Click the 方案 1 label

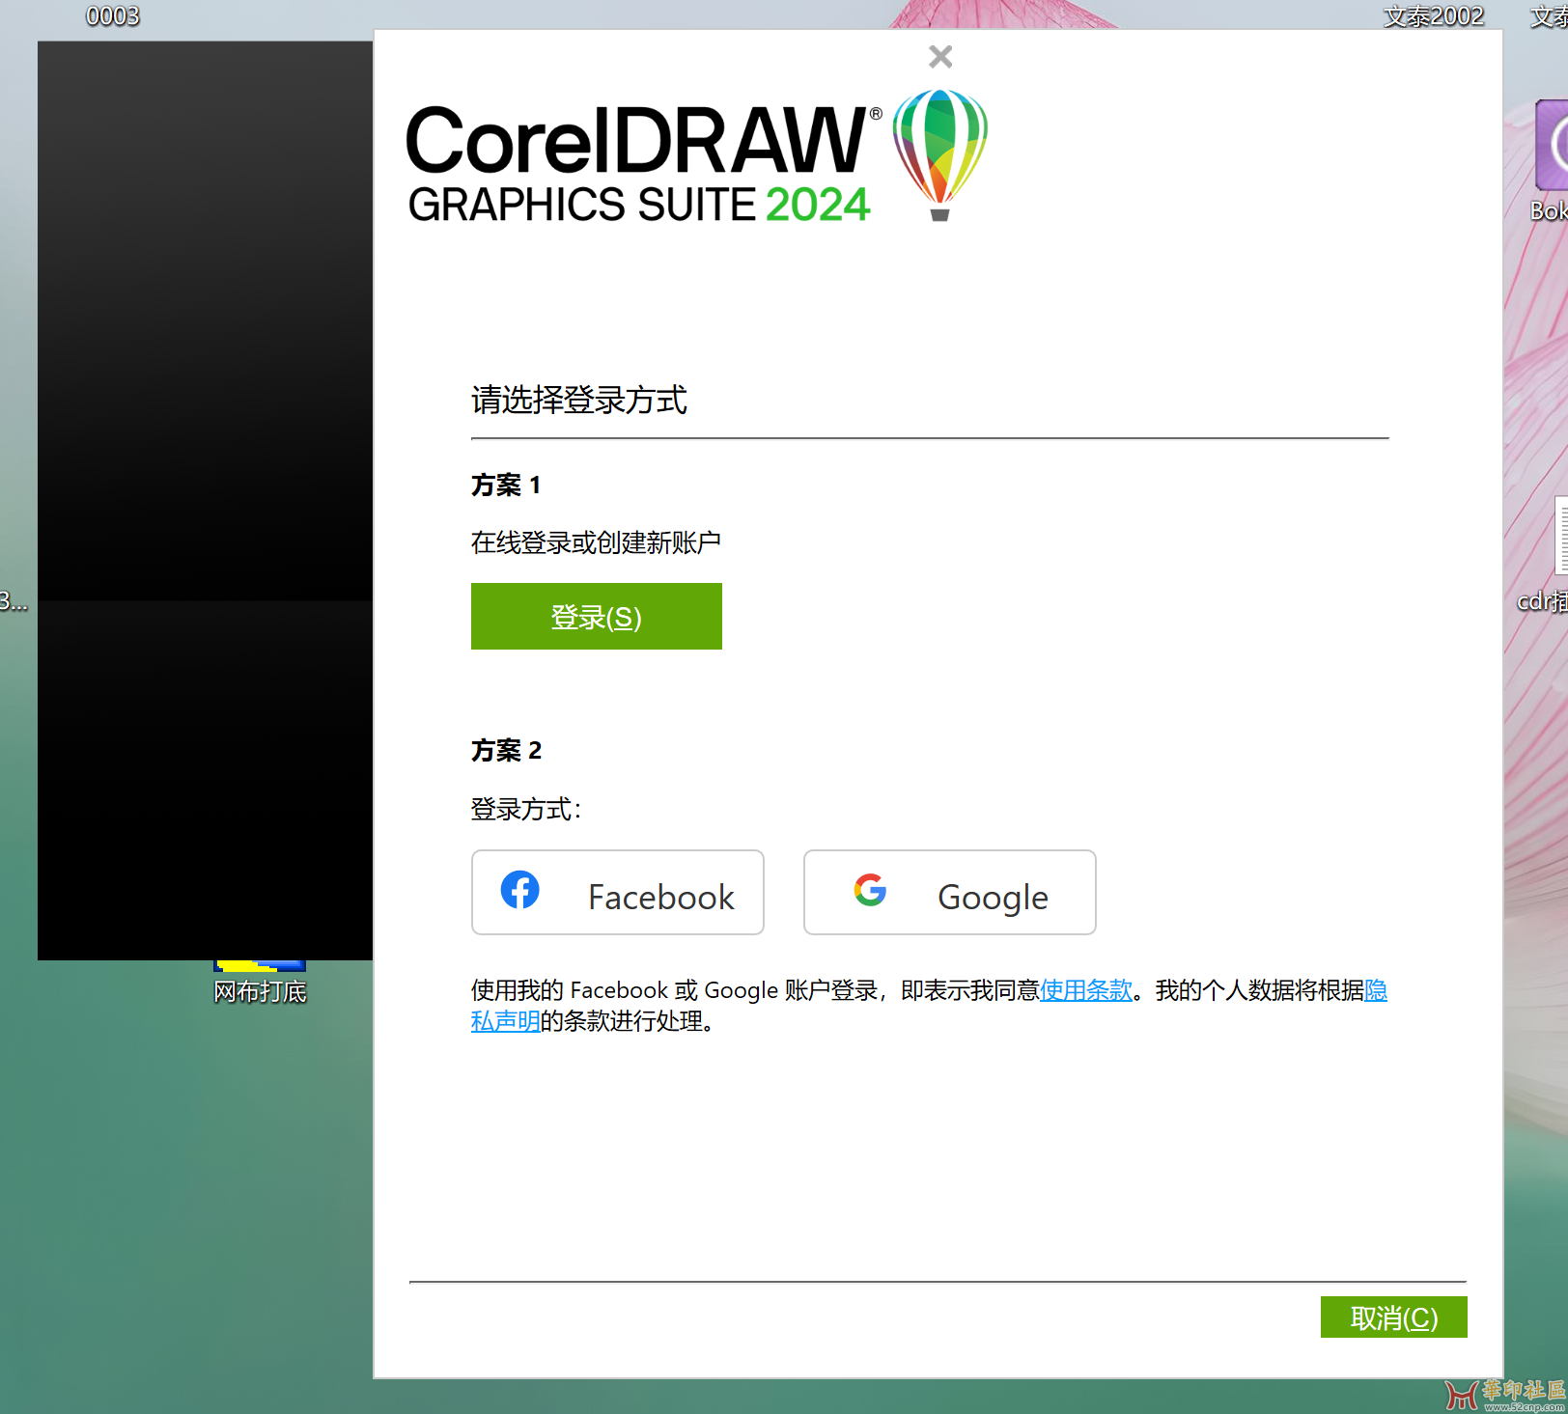tap(506, 485)
